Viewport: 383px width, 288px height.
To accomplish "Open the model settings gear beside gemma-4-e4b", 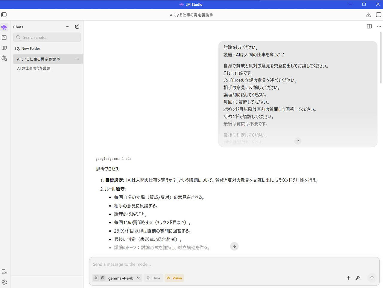I will (103, 278).
